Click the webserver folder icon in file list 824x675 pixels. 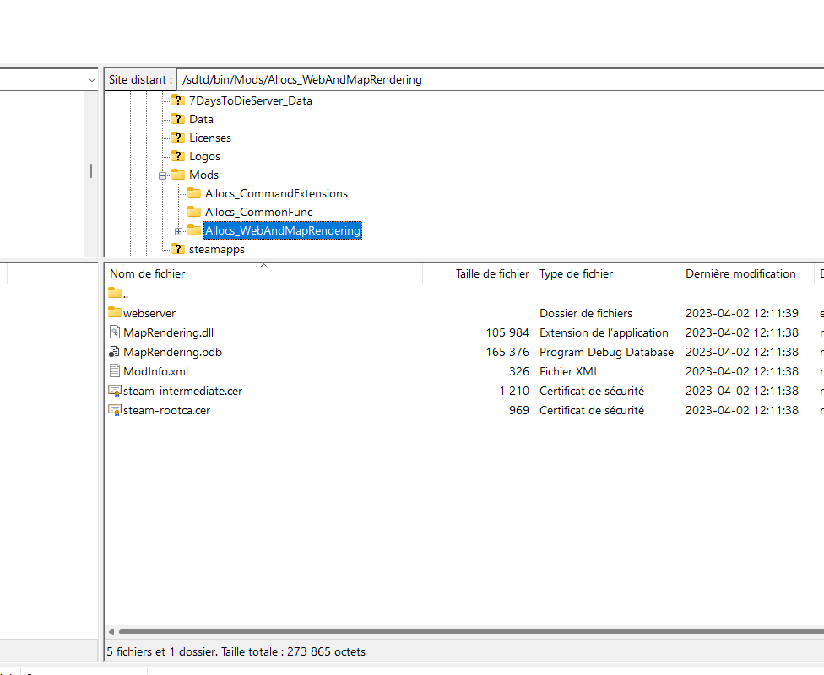(x=115, y=312)
